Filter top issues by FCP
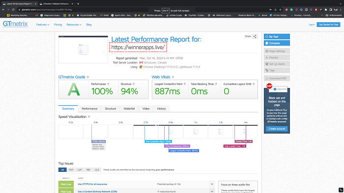This screenshot has width=344, height=193. point(71,170)
